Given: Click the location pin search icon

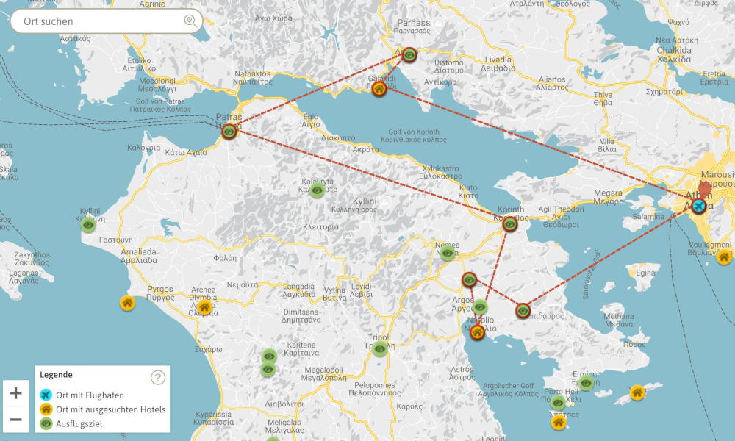Looking at the screenshot, I should 190,21.
